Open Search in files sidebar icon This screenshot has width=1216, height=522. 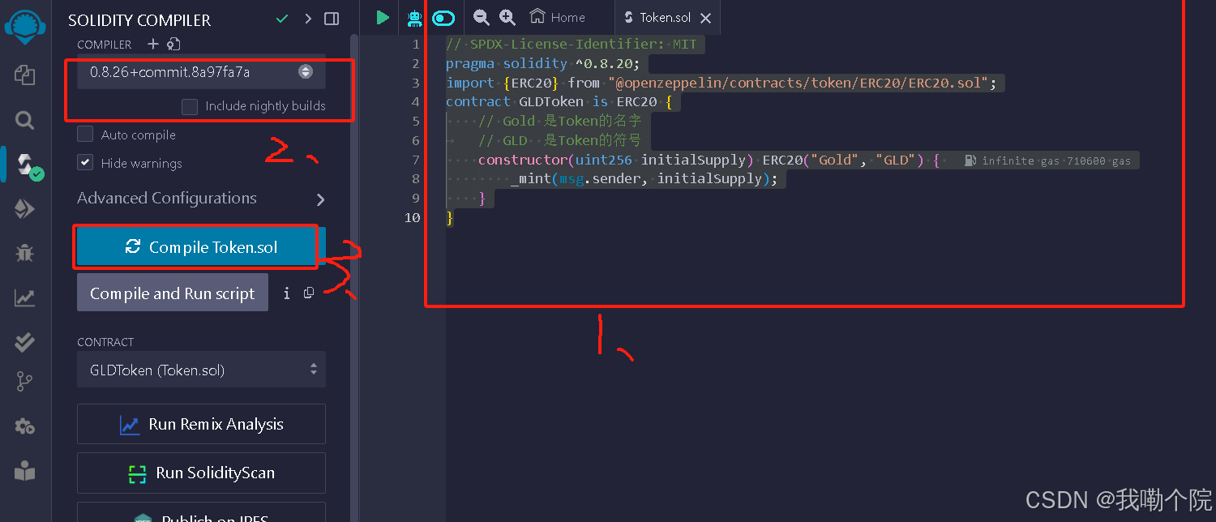point(25,121)
